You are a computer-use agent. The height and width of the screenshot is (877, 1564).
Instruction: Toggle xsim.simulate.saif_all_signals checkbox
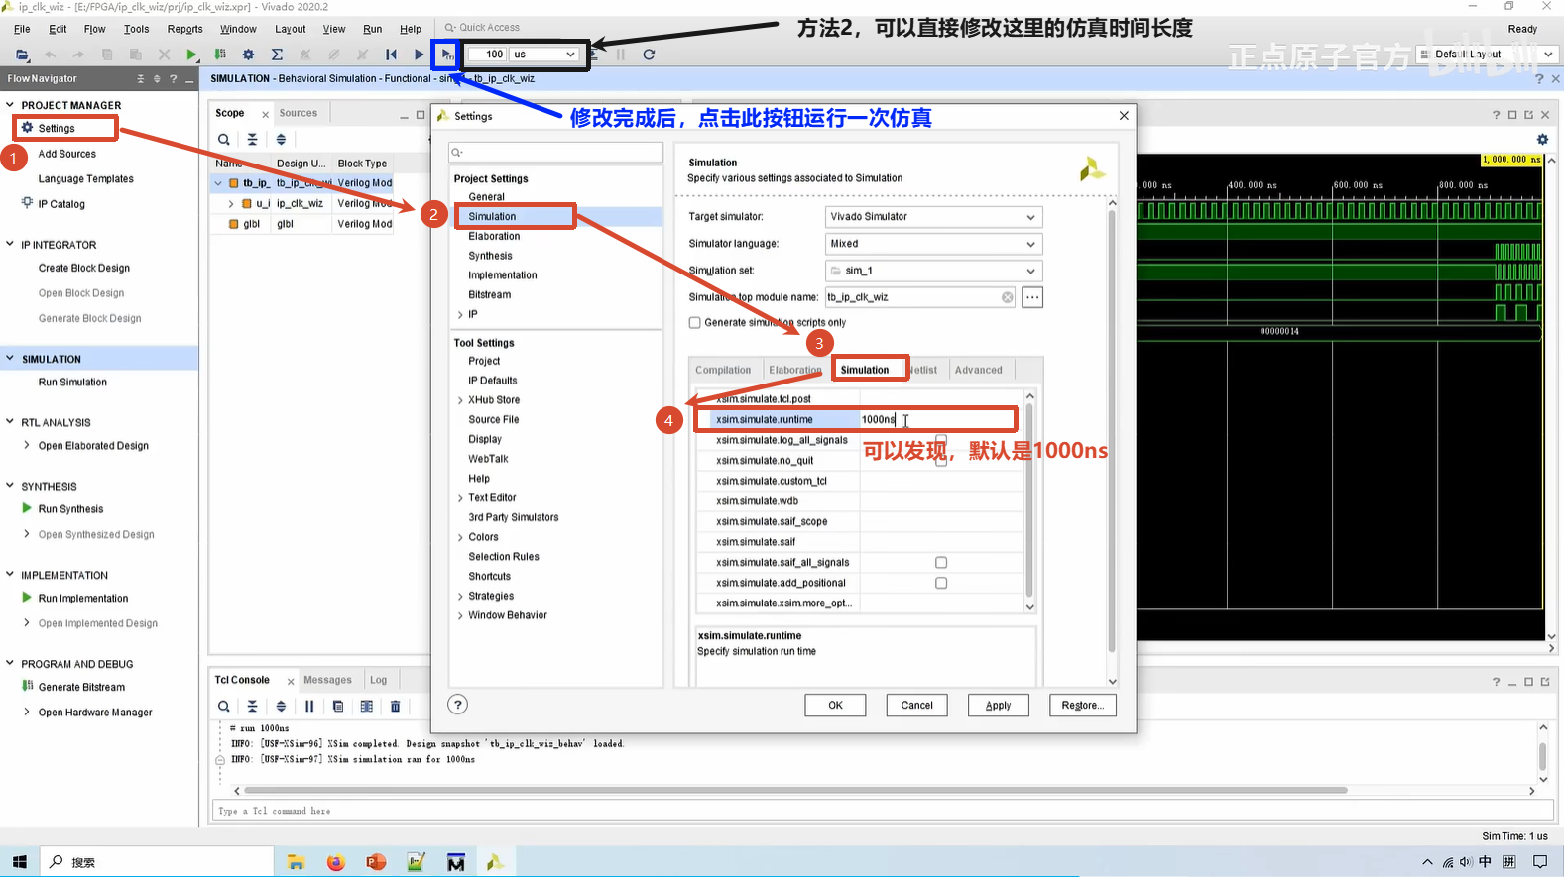941,563
